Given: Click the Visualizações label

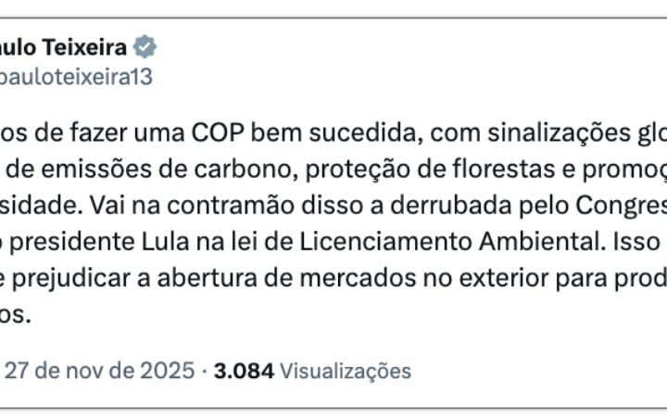Looking at the screenshot, I should (345, 371).
